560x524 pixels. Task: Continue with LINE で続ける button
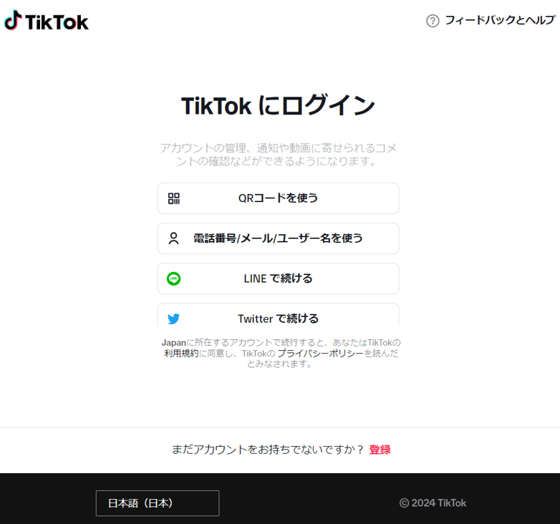(279, 278)
